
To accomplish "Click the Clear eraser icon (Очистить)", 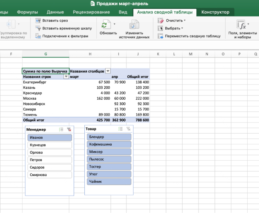I will [x=161, y=21].
